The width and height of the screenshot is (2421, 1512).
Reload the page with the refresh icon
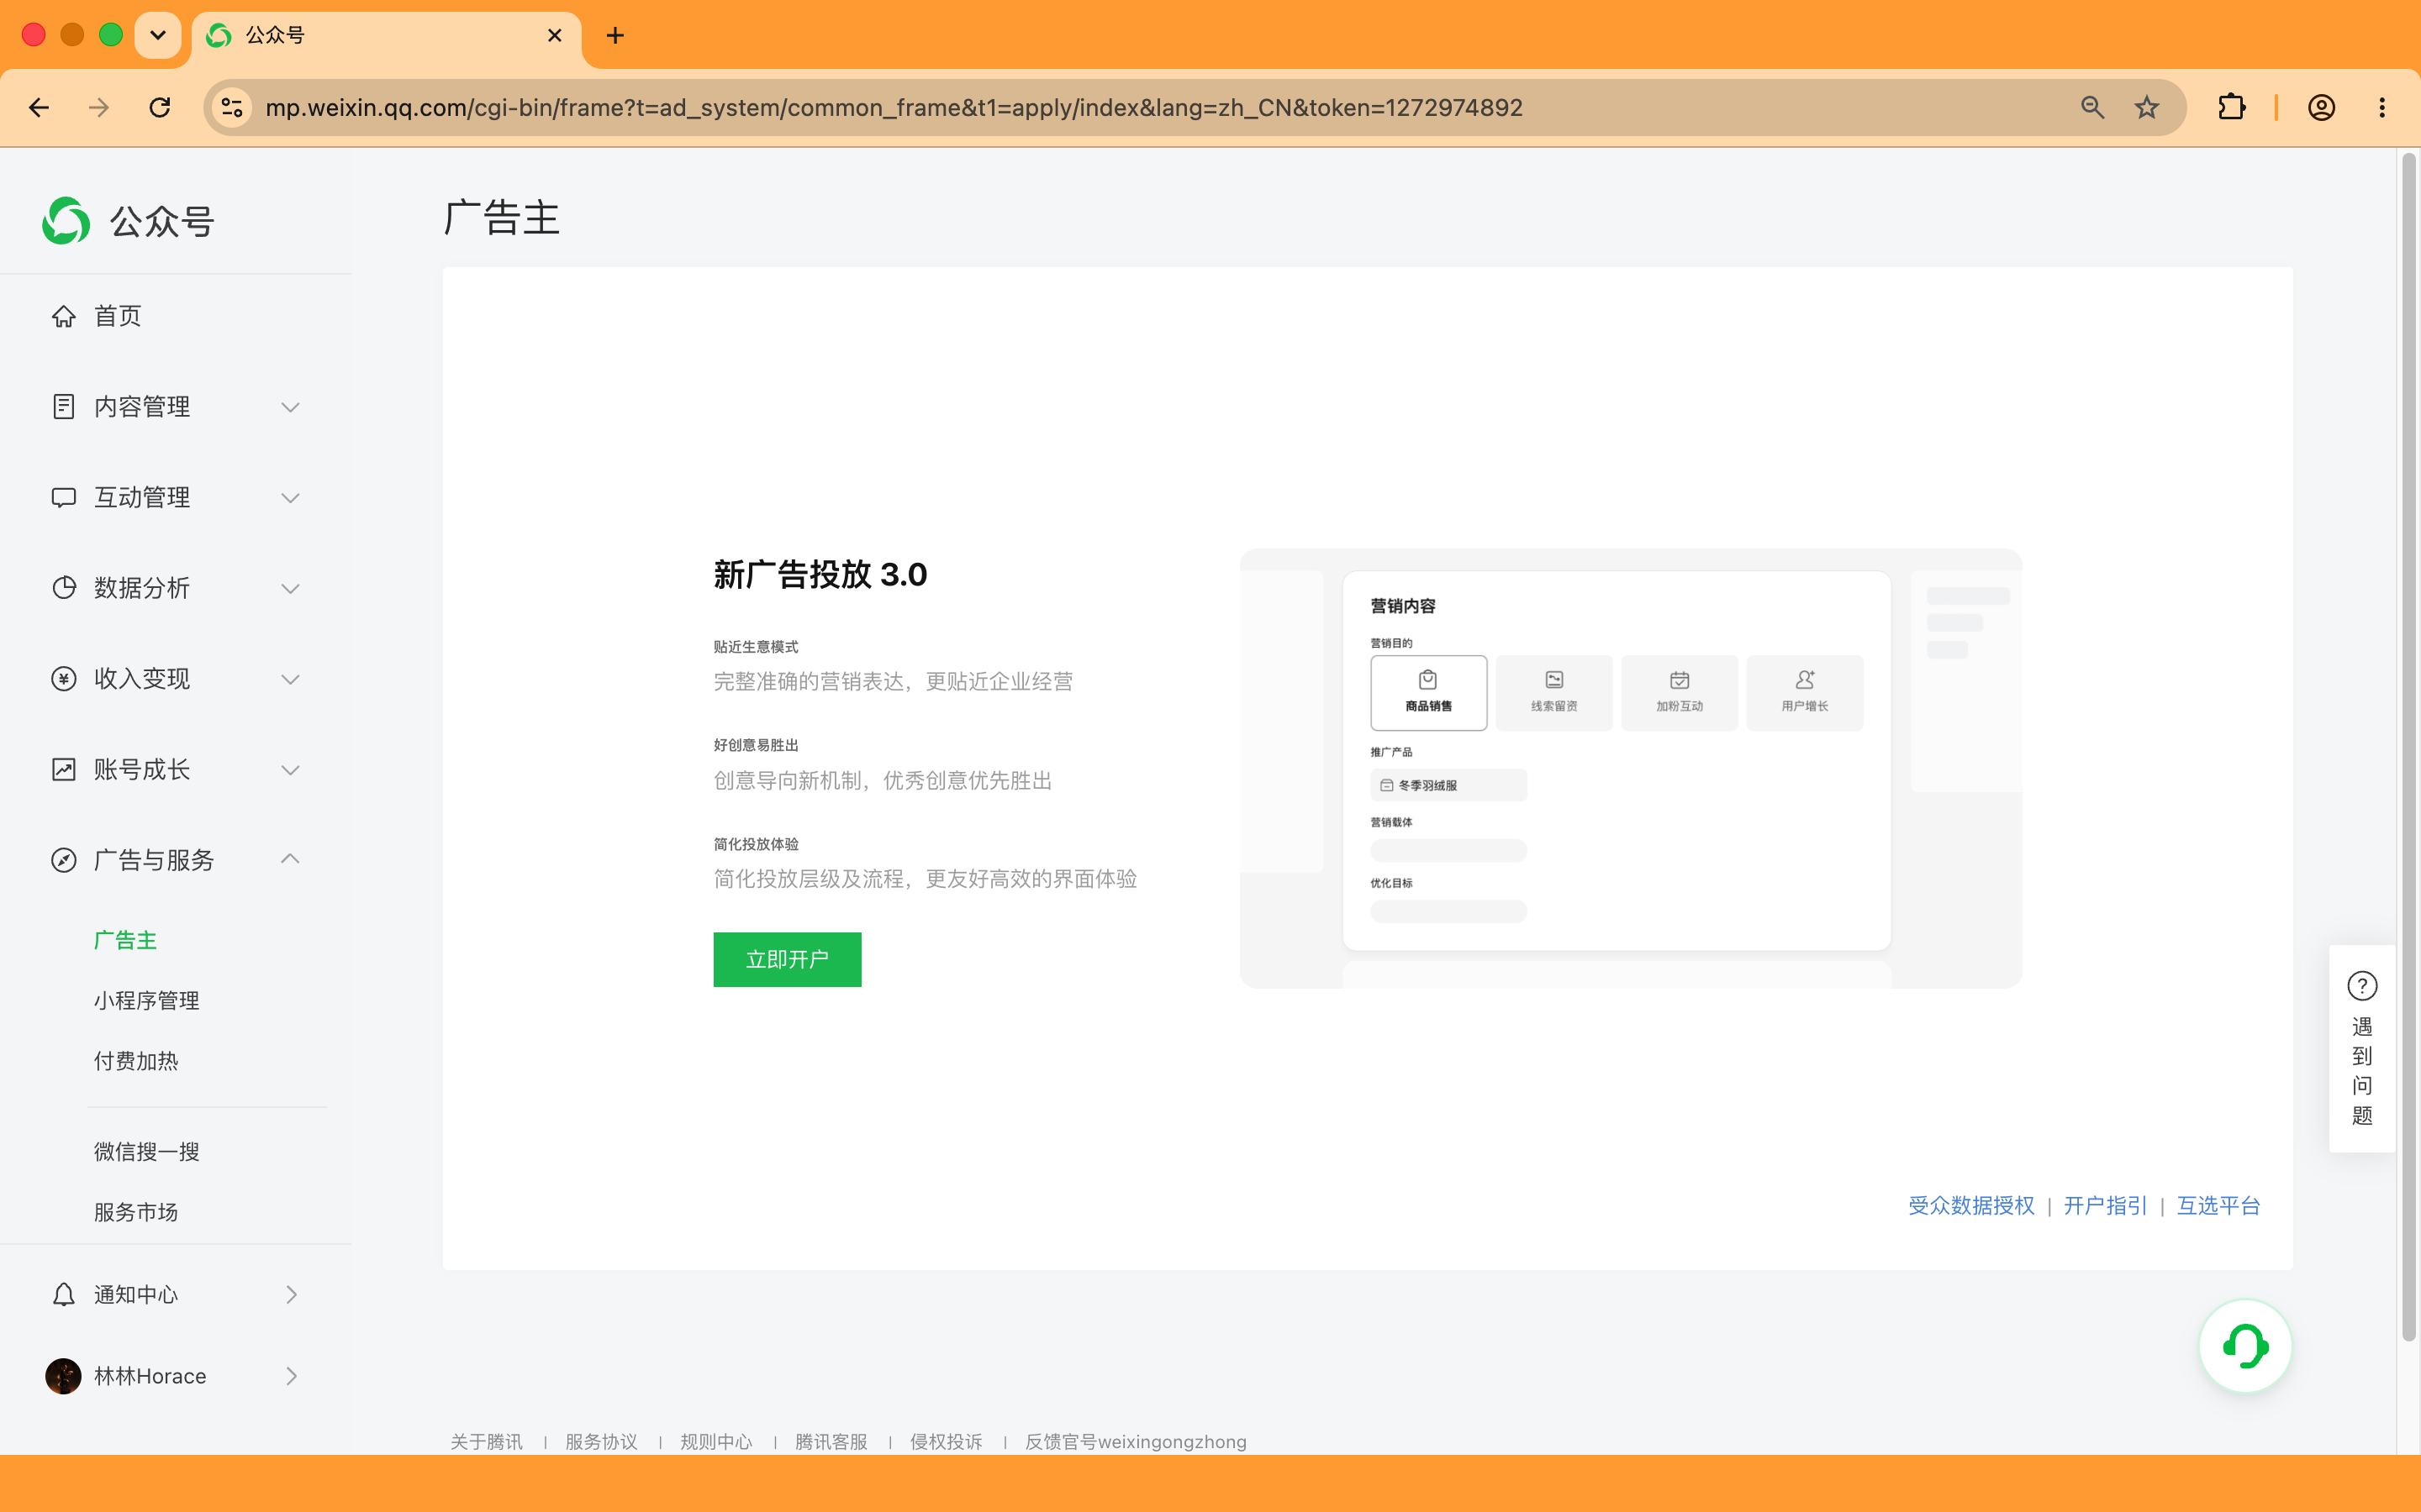pos(160,107)
